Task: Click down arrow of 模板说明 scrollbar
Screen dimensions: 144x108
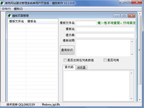Action: [x=132, y=54]
